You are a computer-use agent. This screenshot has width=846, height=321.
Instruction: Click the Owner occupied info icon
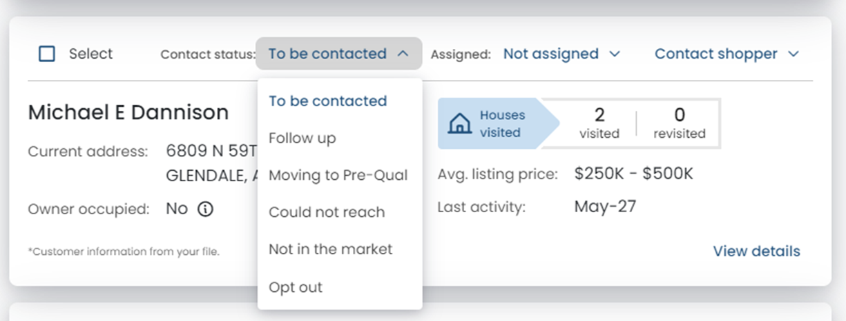[x=205, y=209]
